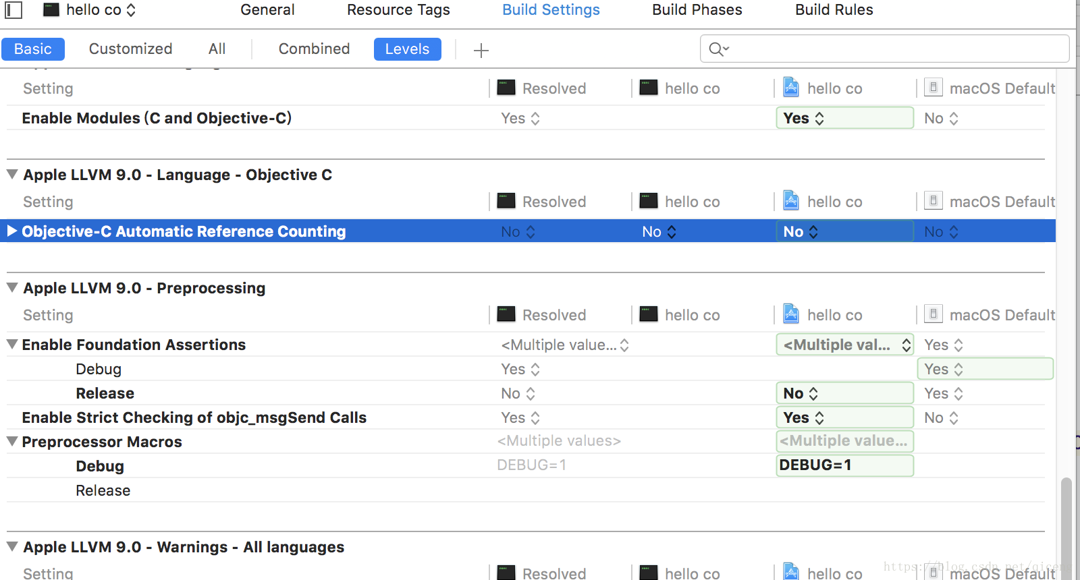This screenshot has height=580, width=1080.
Task: Switch to the Build Phases tab
Action: coord(697,9)
